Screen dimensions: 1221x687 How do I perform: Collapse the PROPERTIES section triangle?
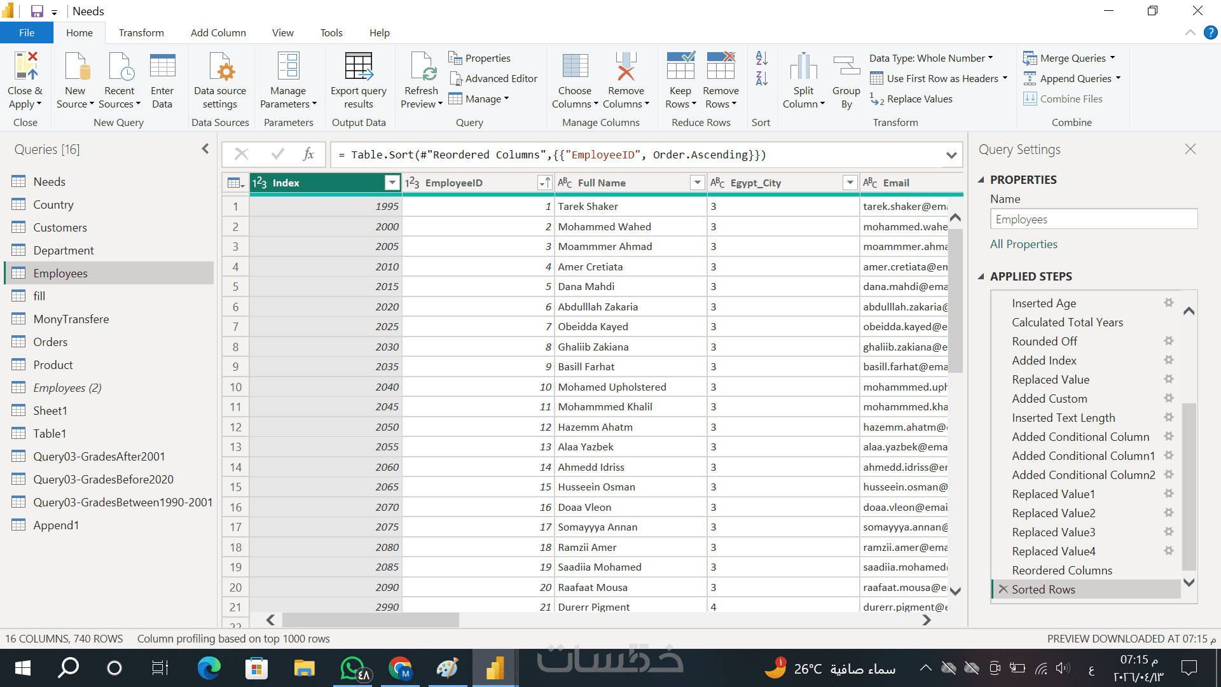tap(981, 180)
